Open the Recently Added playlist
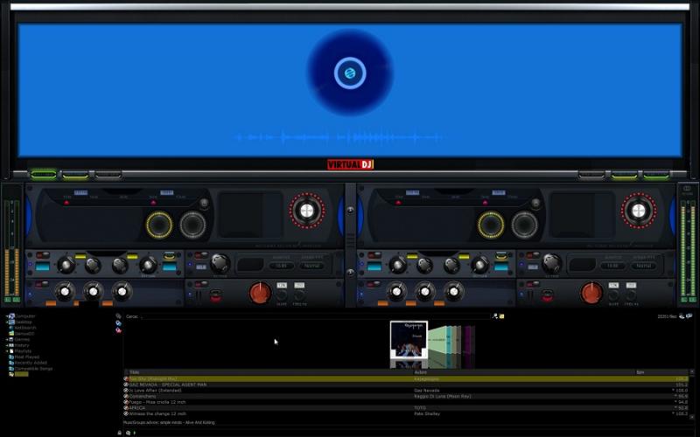Viewport: 700px width, 437px height. [31, 363]
